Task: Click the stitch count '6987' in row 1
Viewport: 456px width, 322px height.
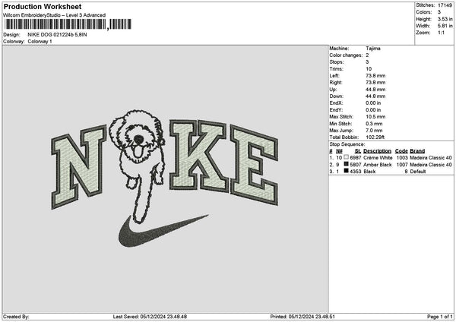Action: (356, 157)
